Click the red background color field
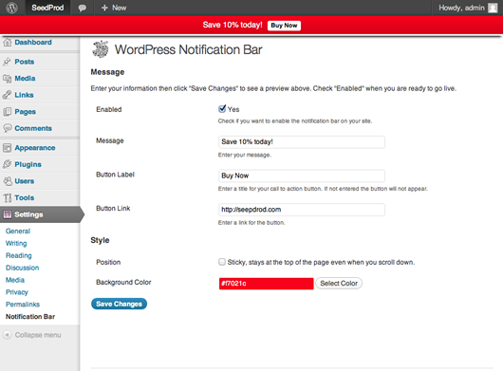The width and height of the screenshot is (503, 371). tap(267, 284)
